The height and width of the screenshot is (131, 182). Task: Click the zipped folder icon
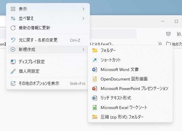point(95,117)
